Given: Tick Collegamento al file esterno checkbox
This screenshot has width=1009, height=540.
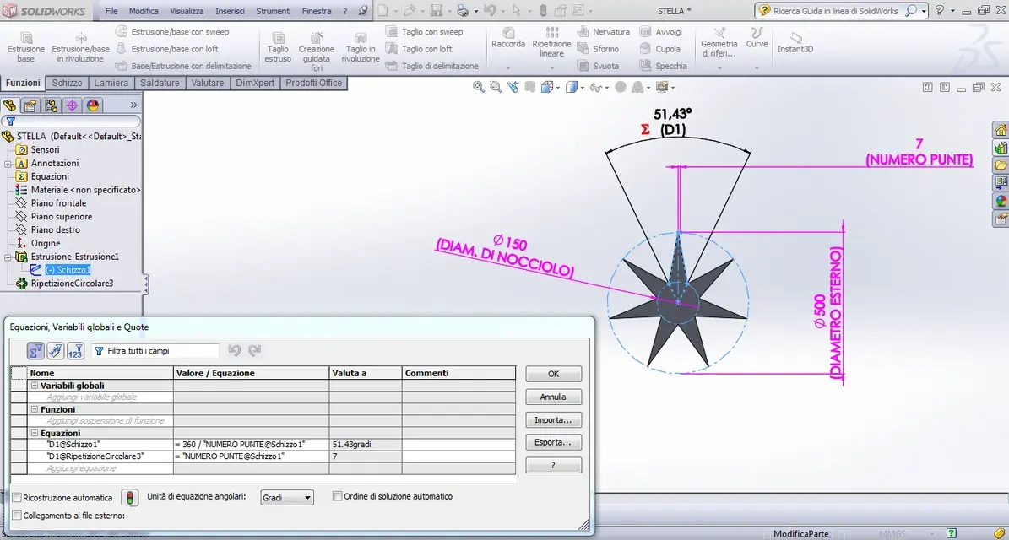Looking at the screenshot, I should pos(18,516).
